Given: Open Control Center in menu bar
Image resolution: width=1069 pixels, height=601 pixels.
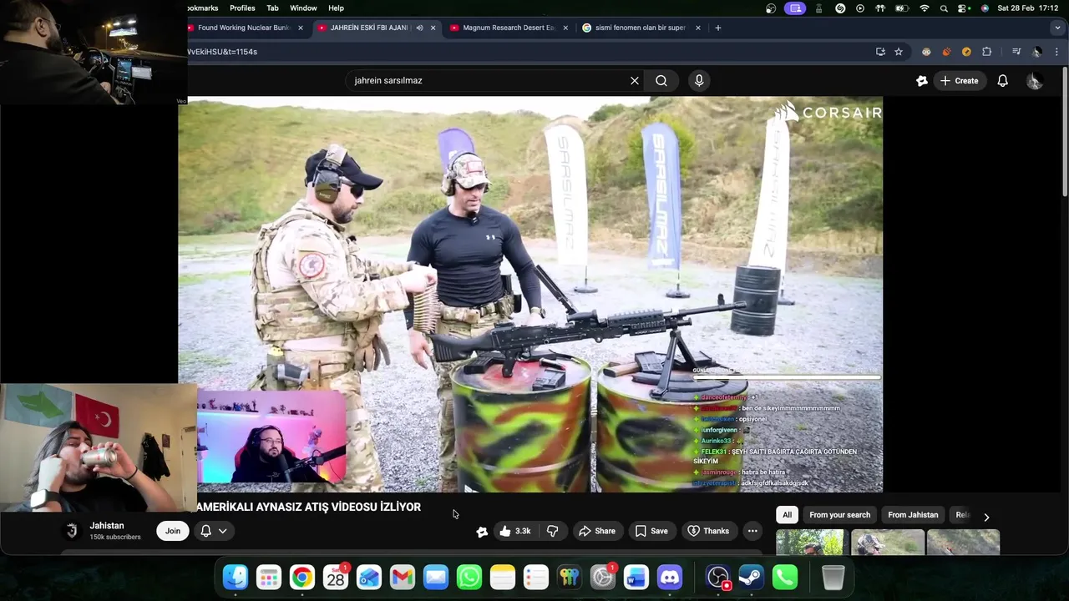Looking at the screenshot, I should (964, 8).
